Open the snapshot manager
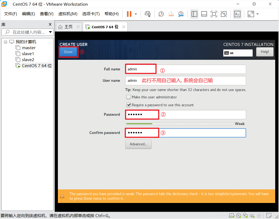 click(181, 14)
